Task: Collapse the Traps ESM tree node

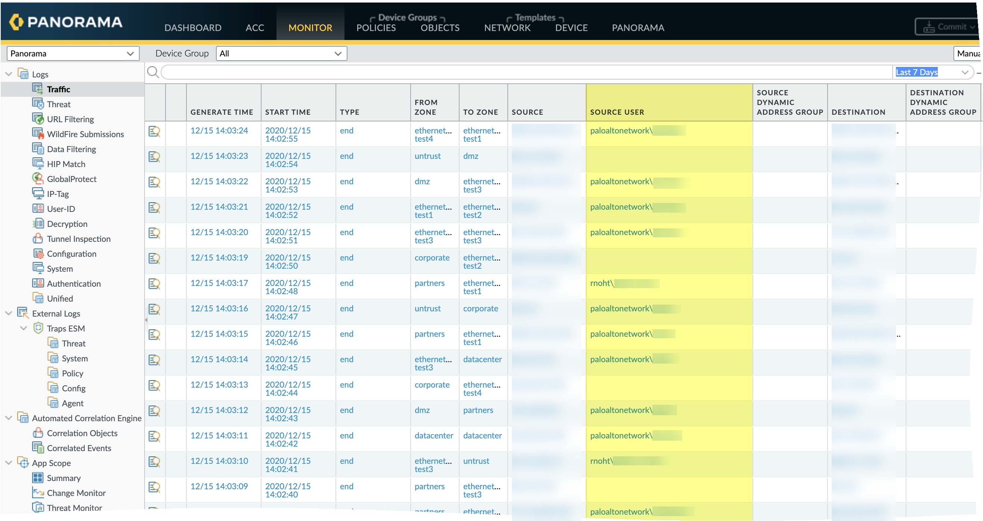Action: [x=24, y=328]
